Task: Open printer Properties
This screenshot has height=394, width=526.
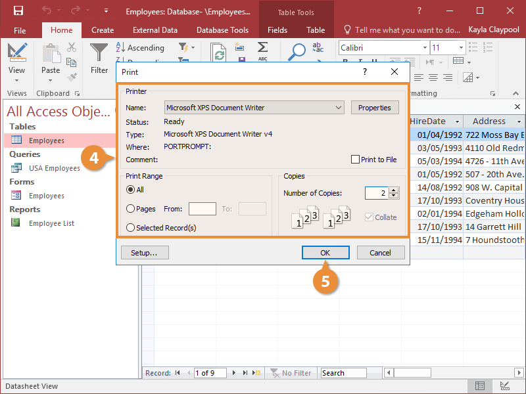Action: [374, 108]
